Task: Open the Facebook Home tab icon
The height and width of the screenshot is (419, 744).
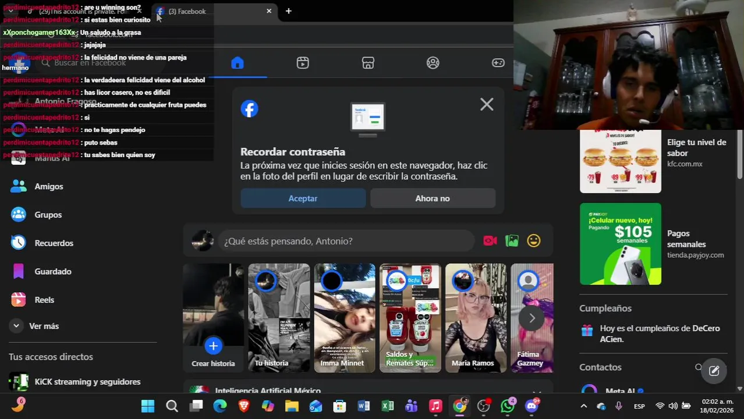Action: pyautogui.click(x=237, y=63)
